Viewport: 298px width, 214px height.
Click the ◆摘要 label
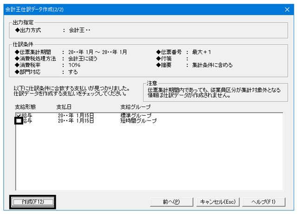click(x=164, y=65)
